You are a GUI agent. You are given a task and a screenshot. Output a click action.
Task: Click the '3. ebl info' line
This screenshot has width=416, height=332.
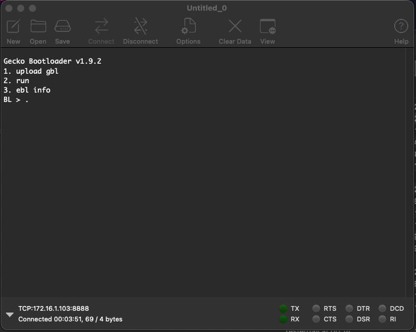click(27, 90)
